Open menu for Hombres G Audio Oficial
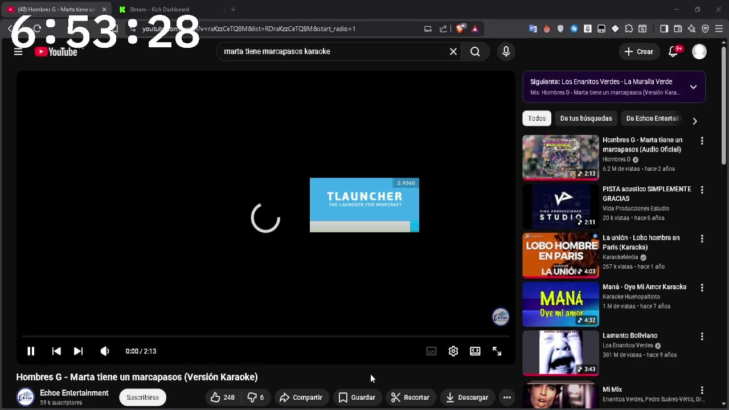This screenshot has width=729, height=410. pos(702,141)
